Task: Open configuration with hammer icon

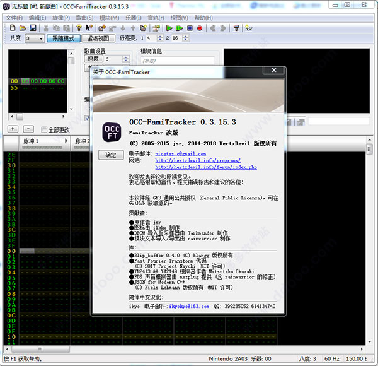Action: (236, 28)
